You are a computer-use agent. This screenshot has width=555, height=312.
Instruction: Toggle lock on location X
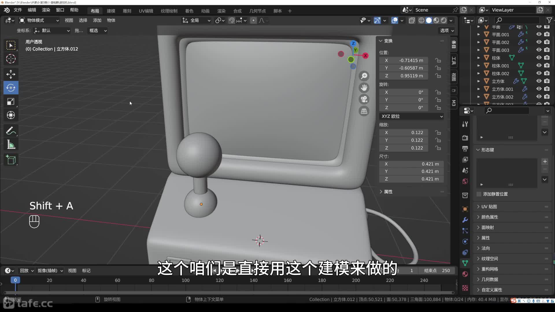[x=438, y=60]
